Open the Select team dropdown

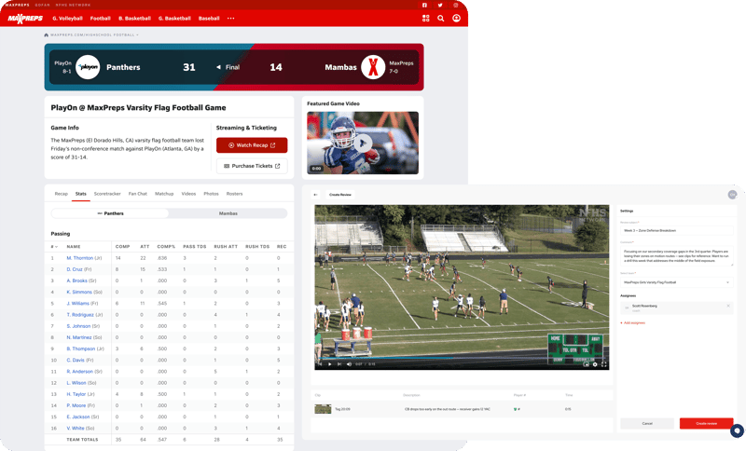point(676,282)
